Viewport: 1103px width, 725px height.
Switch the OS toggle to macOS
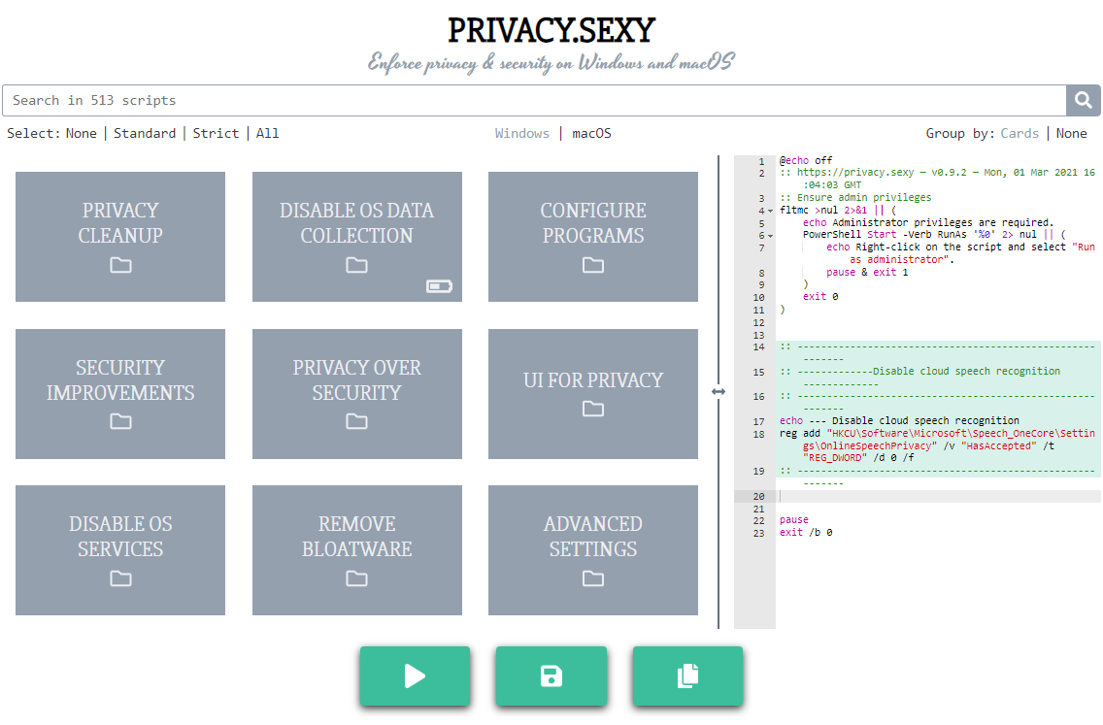[591, 133]
